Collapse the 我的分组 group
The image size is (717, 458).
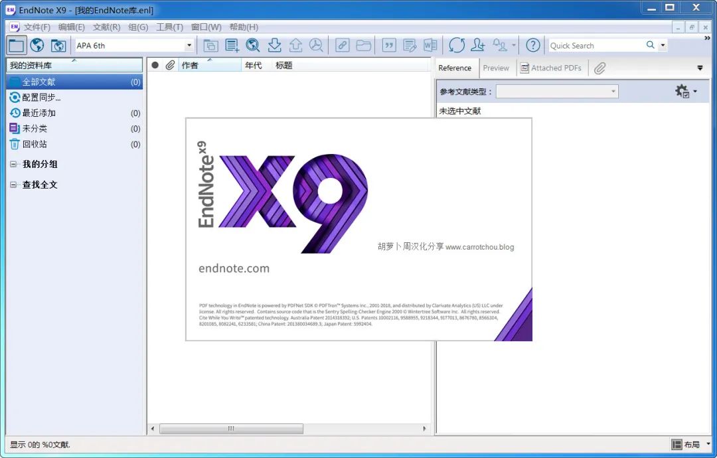13,164
